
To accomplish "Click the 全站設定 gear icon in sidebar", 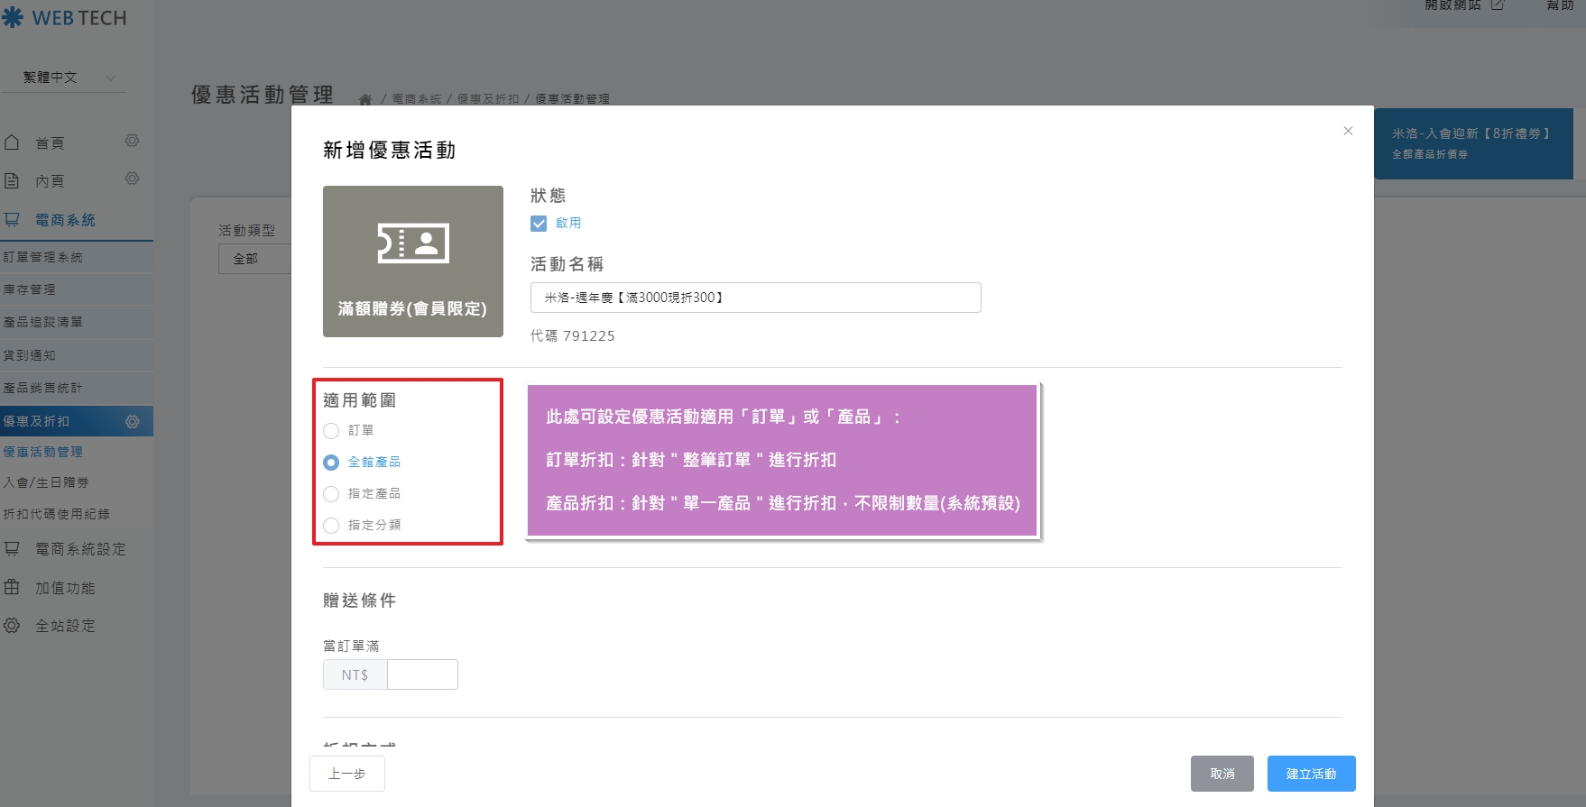I will pos(12,625).
